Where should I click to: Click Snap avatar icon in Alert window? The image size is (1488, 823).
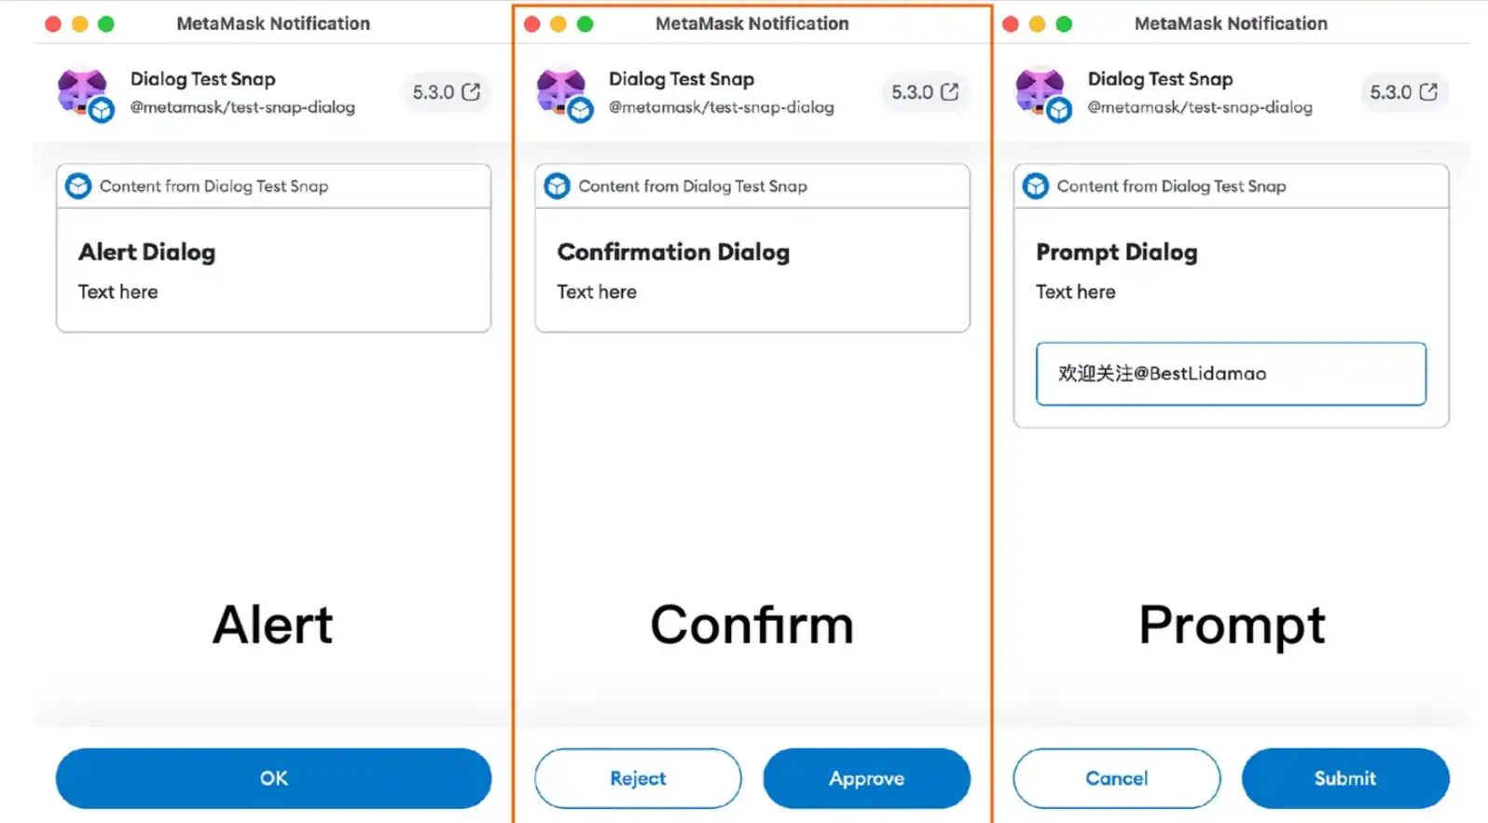point(84,93)
